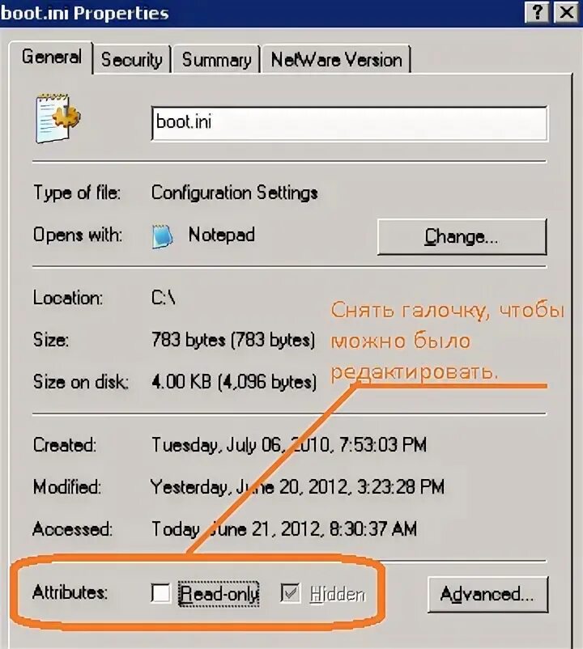Viewport: 583px width, 649px height.
Task: Click the Notepad icon beside Opens with
Action: coord(162,236)
